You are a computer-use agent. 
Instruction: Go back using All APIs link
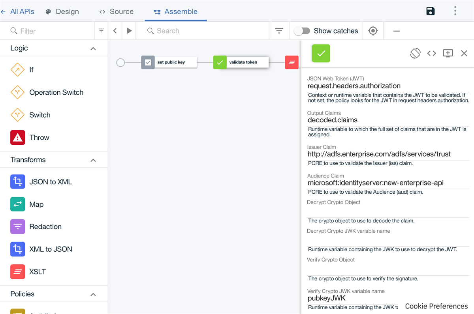17,11
